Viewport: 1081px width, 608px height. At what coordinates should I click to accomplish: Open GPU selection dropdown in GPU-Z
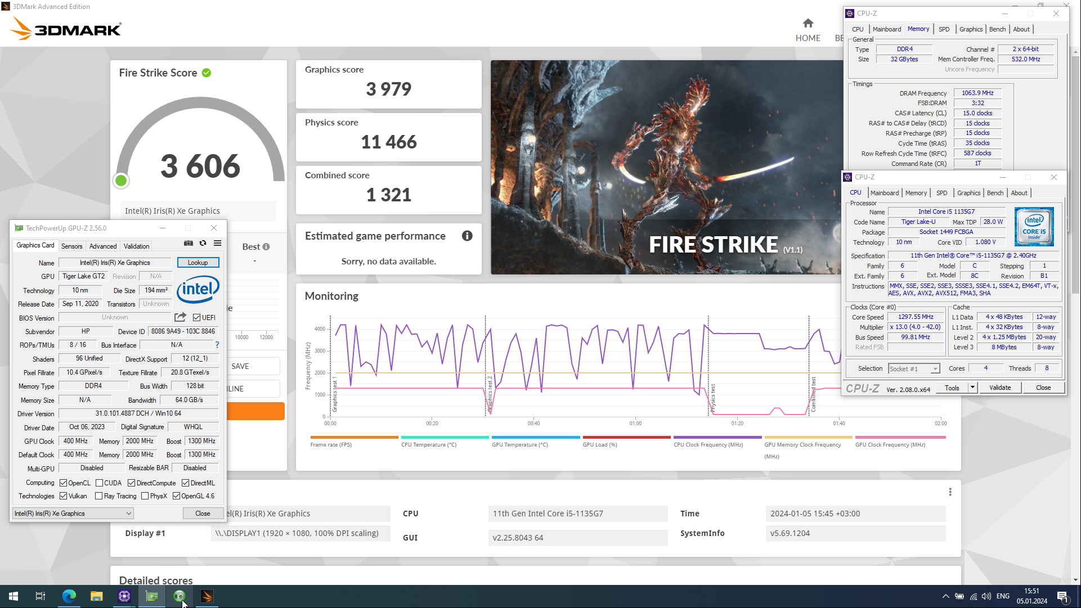[73, 514]
